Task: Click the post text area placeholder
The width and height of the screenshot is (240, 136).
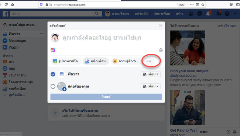Action: 102,38
